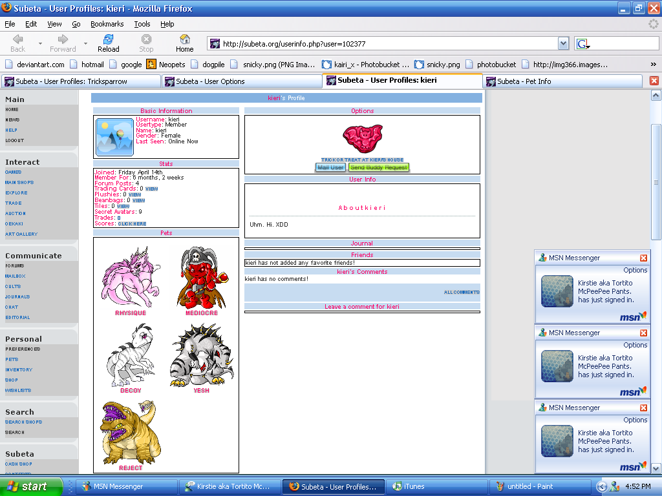Open the FORUMS link in the sidebar
662x496 pixels.
click(15, 266)
